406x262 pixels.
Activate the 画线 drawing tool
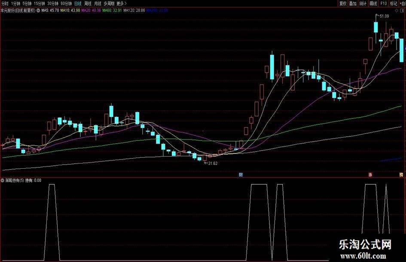[x=373, y=3]
